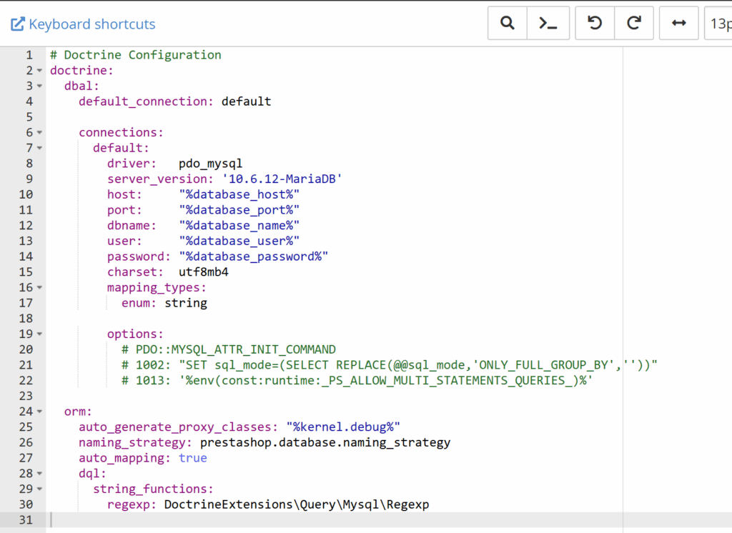Click line number 31 in the gutter
Image resolution: width=732 pixels, height=533 pixels.
(x=26, y=520)
